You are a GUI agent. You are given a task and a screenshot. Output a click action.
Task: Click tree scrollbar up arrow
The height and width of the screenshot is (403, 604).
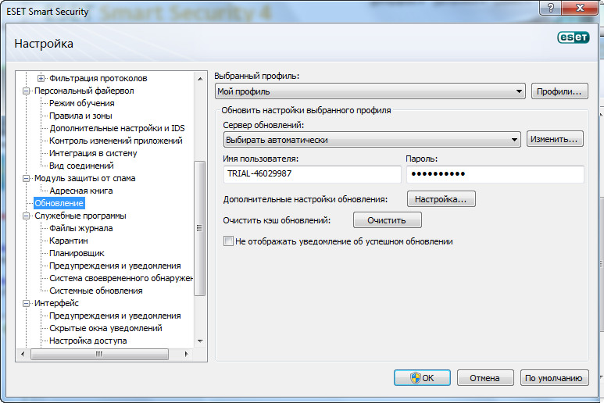[x=200, y=79]
